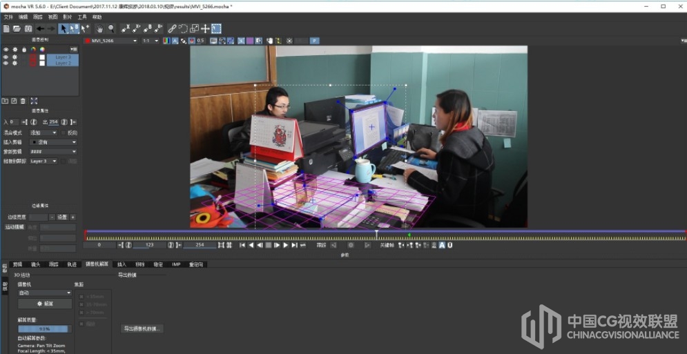Click the solve button with gear icon
This screenshot has width=687, height=354.
pyautogui.click(x=45, y=304)
